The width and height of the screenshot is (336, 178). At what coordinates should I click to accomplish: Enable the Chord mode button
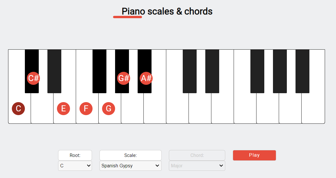[x=197, y=155]
